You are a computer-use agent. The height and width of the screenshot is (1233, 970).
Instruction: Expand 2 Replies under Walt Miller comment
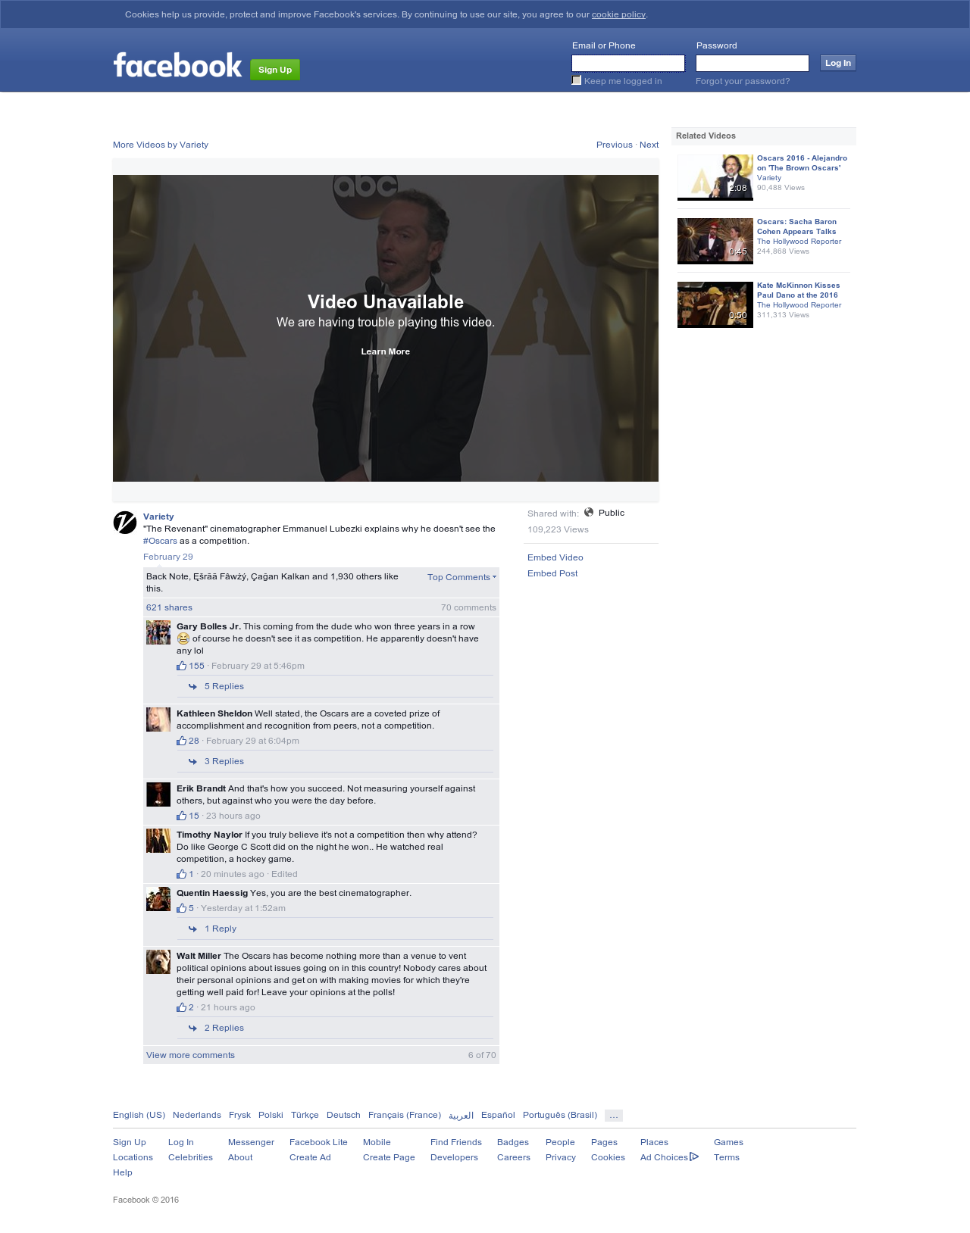tap(224, 1028)
